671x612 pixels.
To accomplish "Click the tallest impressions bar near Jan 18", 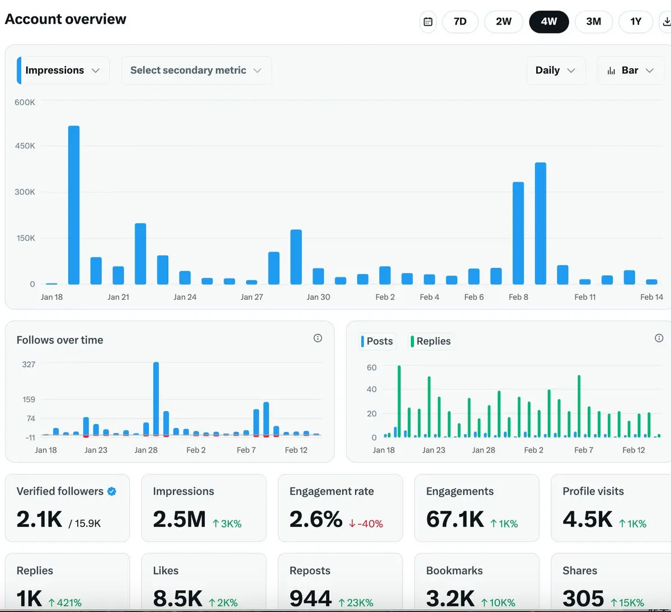I will [74, 205].
